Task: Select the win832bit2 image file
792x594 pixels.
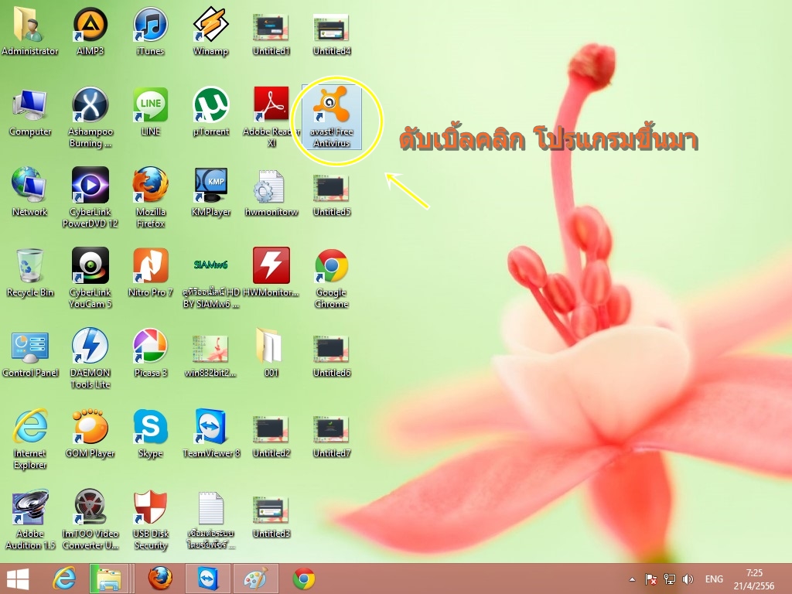Action: (210, 356)
